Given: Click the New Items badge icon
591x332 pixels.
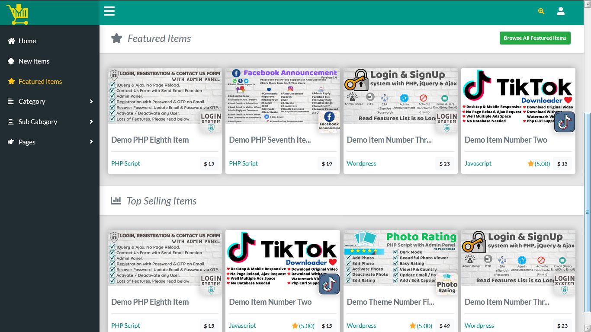Looking at the screenshot, I should [x=11, y=61].
